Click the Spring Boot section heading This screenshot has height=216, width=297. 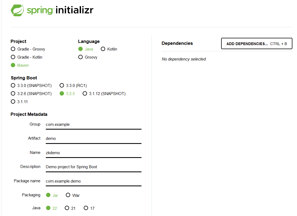click(x=24, y=78)
